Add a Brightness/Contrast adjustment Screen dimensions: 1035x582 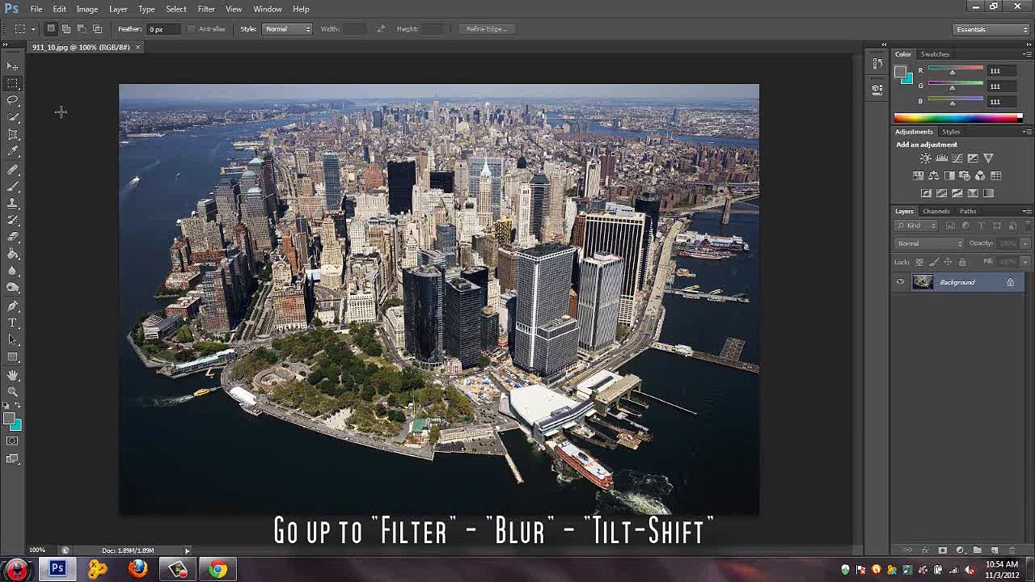(x=926, y=158)
